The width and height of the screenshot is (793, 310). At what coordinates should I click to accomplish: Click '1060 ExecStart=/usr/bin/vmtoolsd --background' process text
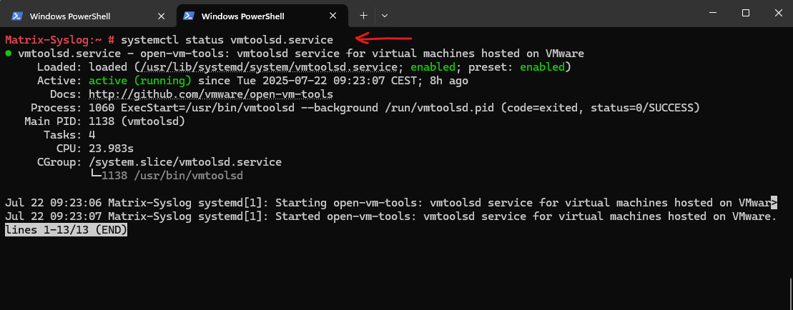tap(233, 108)
